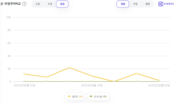Switch to the 주별 weekly view
Viewport: 176px width, 103px height.
coord(135,4)
